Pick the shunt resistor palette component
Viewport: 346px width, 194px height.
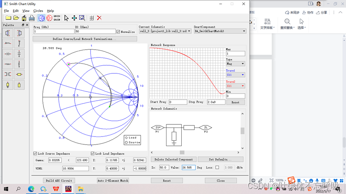click(19, 64)
